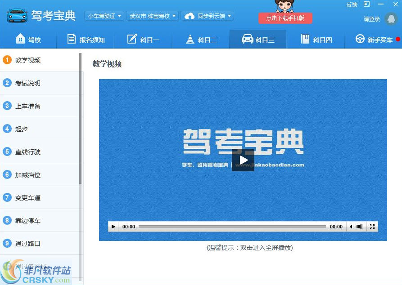This screenshot has height=285, width=402.
Task: Click the 驾考宝典 title text in the header
Action: pos(53,16)
